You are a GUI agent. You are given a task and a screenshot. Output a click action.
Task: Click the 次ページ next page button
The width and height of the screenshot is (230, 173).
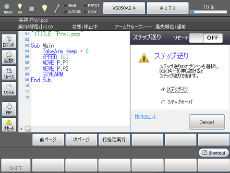pyautogui.click(x=81, y=139)
